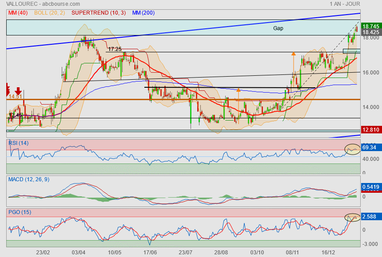
Task: Click the 03/10 date label
Action: coord(257,252)
